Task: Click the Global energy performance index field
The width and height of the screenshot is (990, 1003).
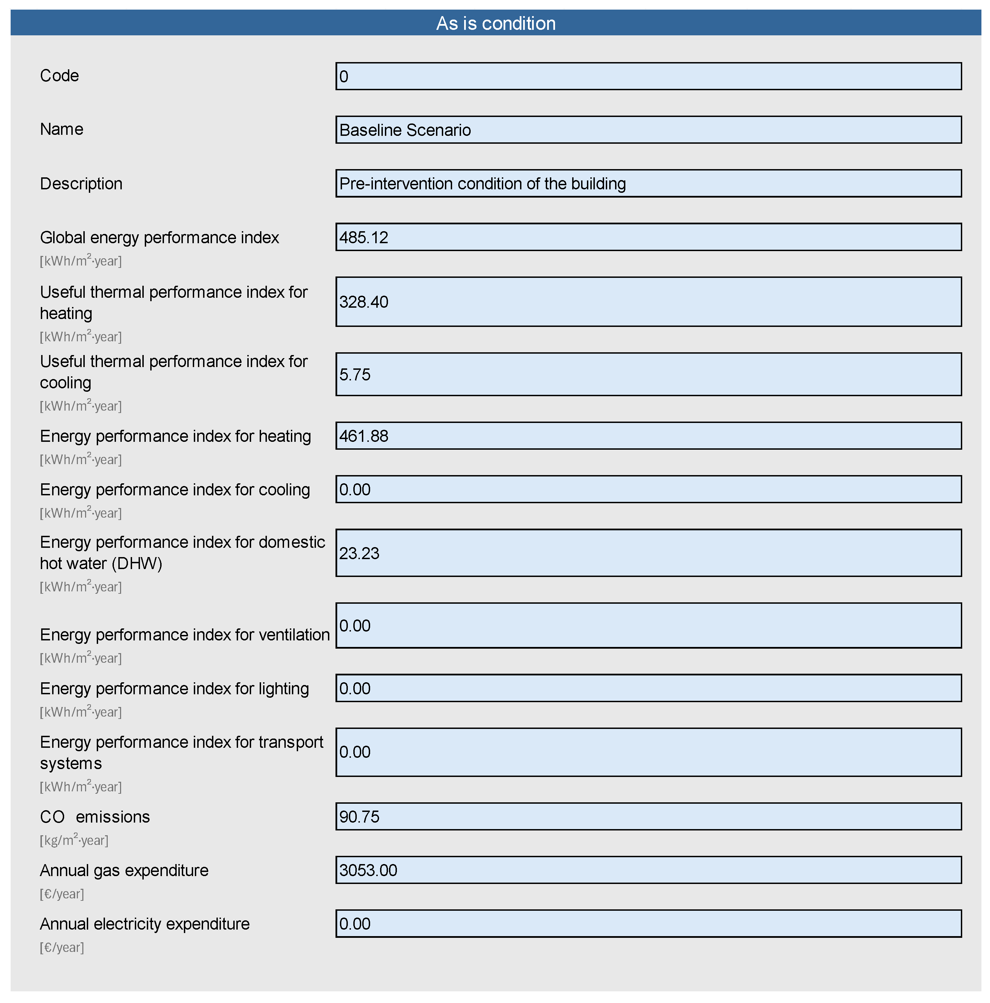Action: [x=648, y=237]
